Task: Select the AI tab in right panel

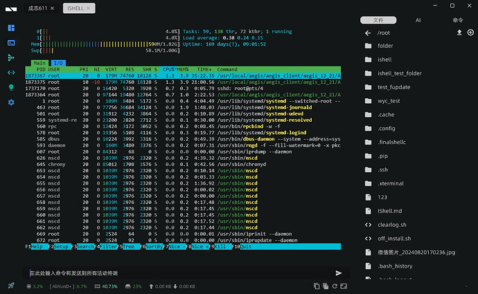Action: click(418, 20)
